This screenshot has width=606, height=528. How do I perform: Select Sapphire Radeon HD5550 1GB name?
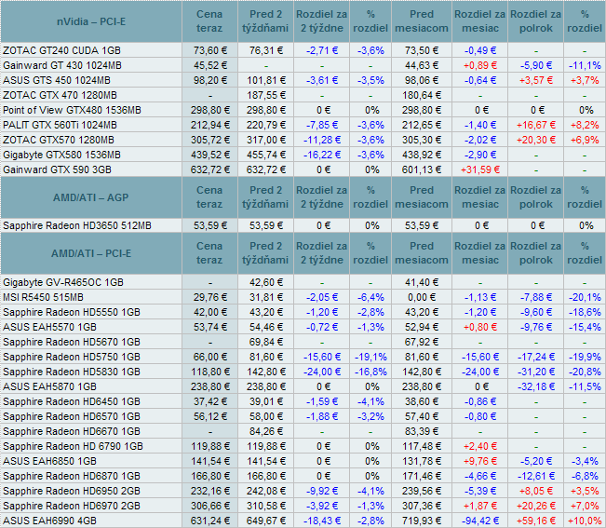72,312
